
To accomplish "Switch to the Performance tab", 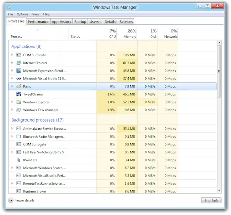I will (38, 22).
